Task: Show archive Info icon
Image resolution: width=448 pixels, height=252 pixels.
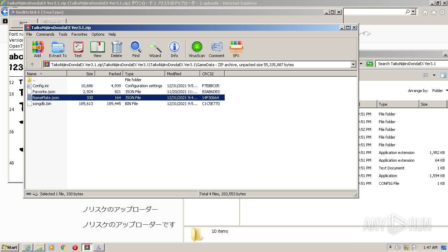Action: pyautogui.click(x=174, y=49)
